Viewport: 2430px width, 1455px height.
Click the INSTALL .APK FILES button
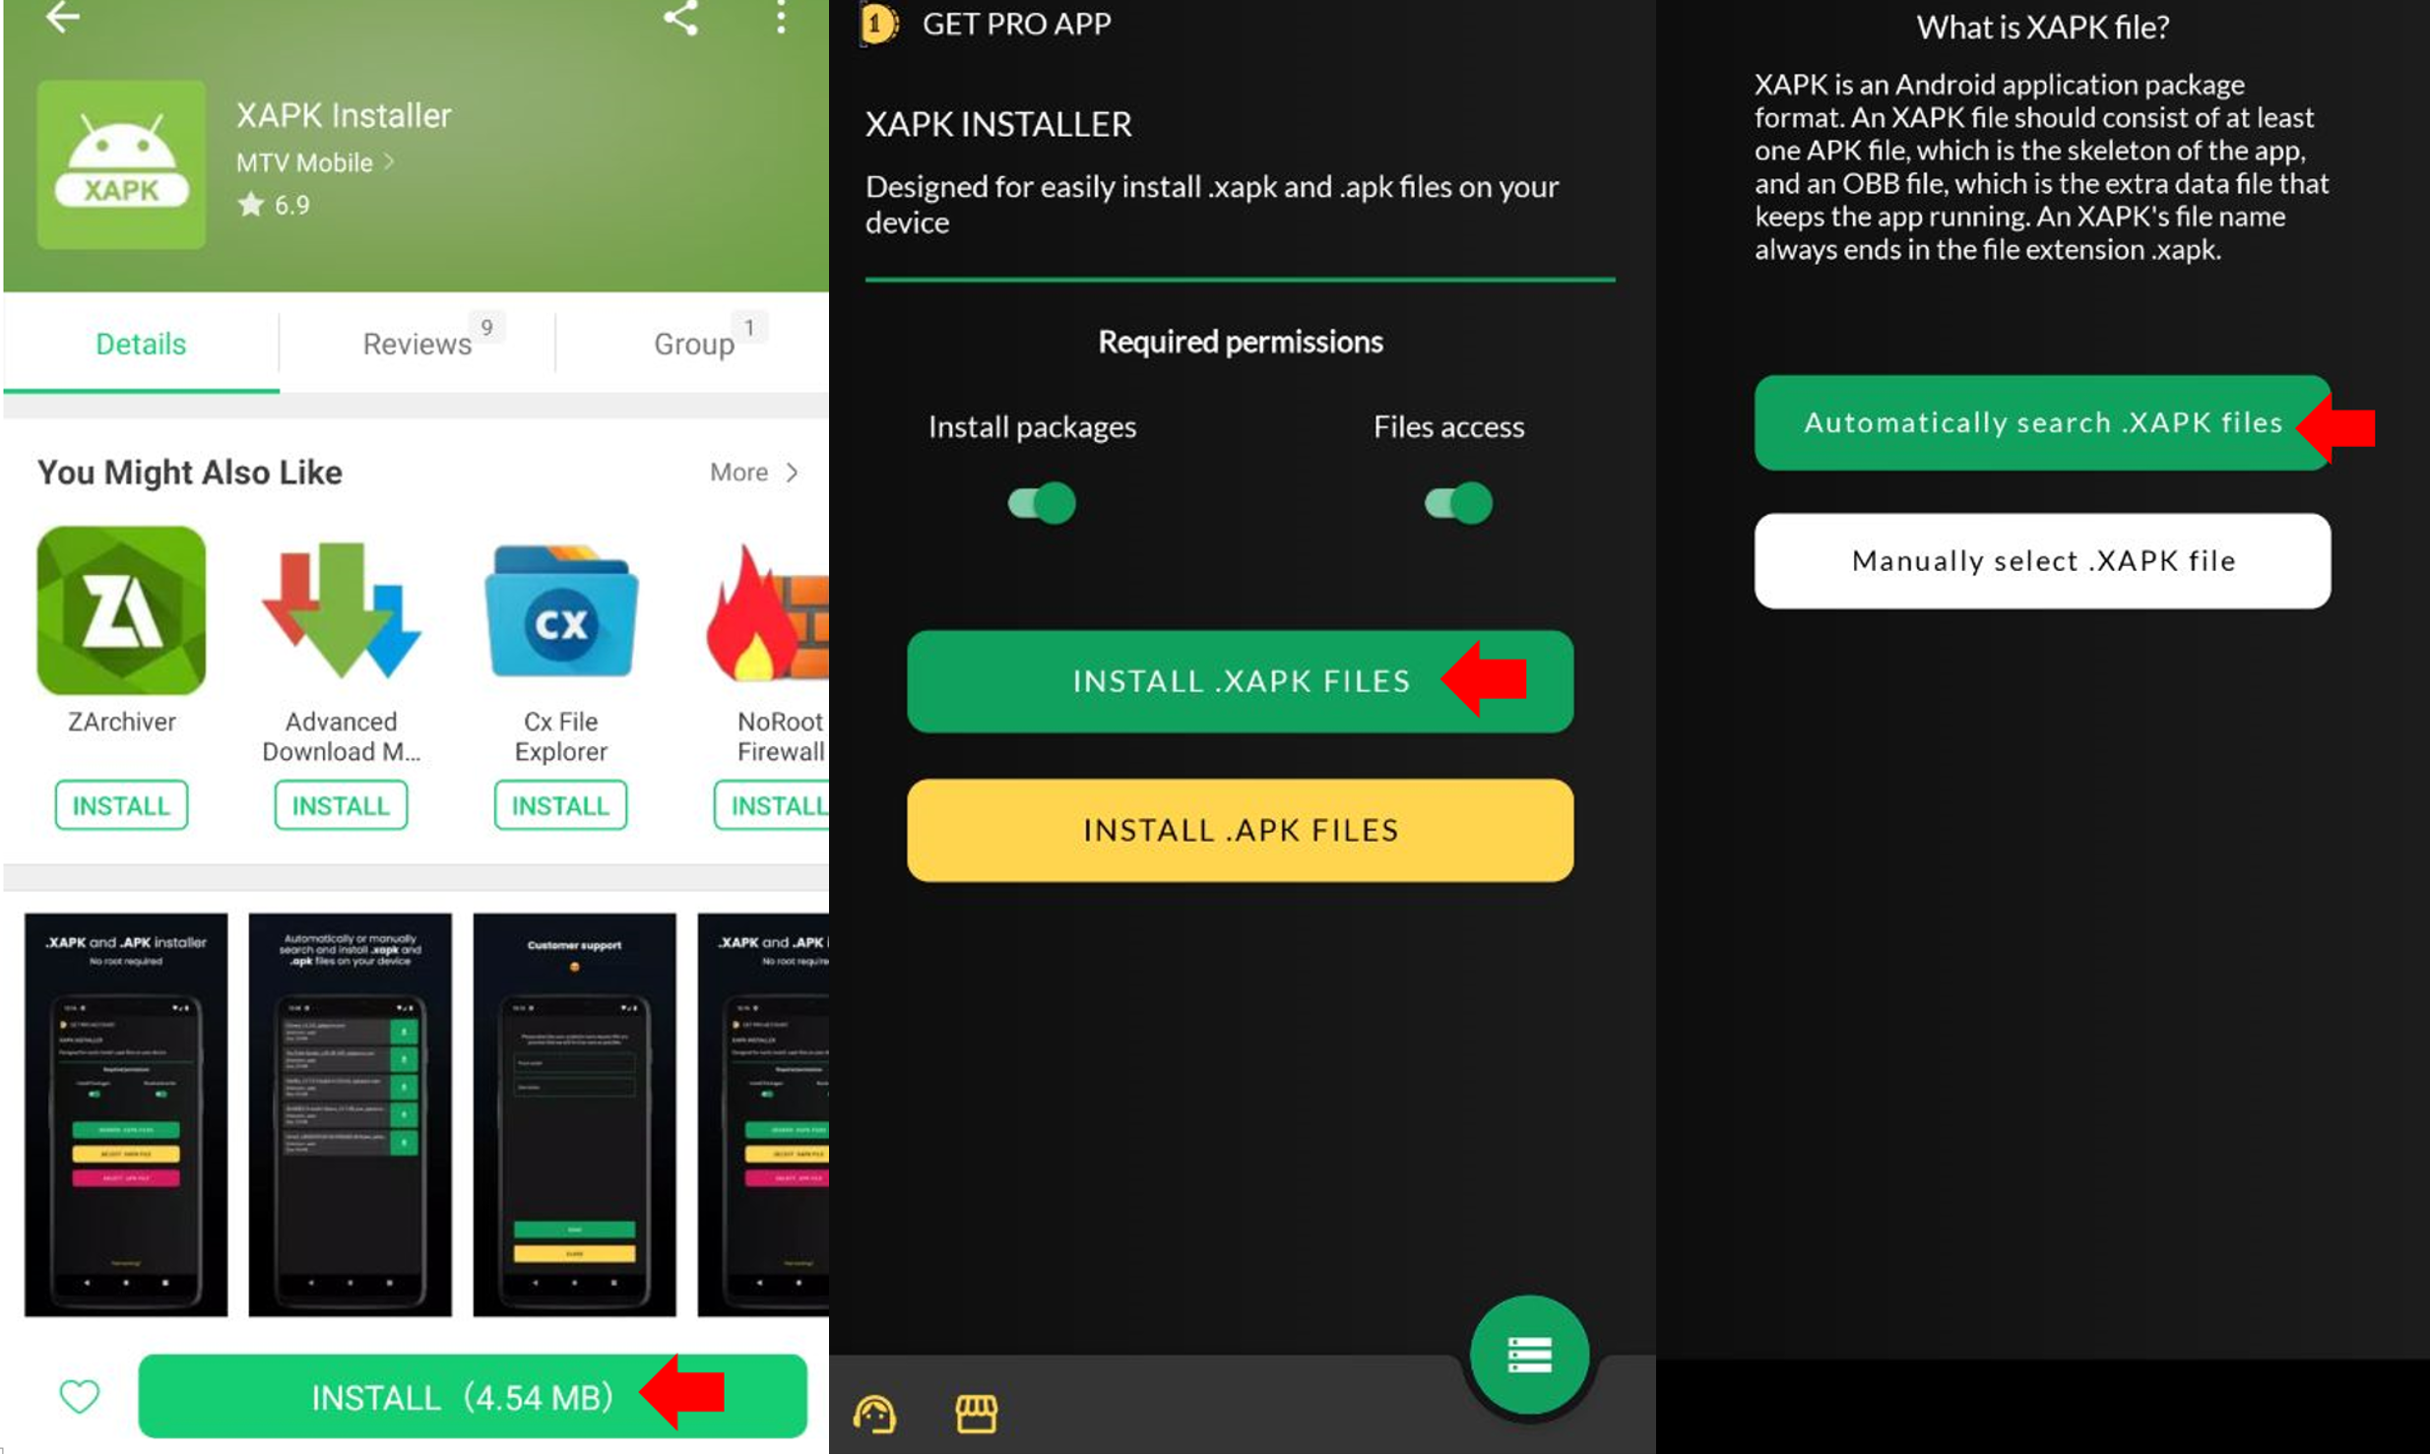1241,828
